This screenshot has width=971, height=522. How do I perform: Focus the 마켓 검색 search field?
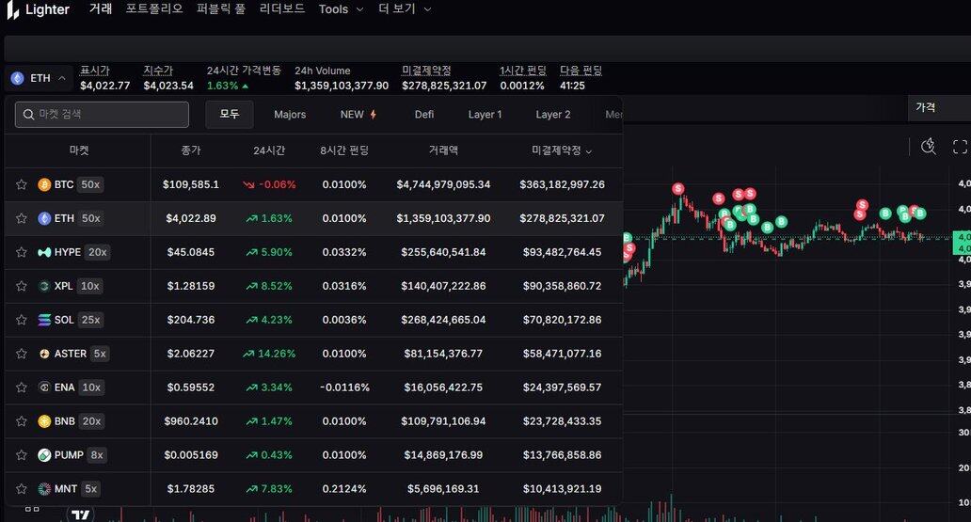[x=102, y=115]
